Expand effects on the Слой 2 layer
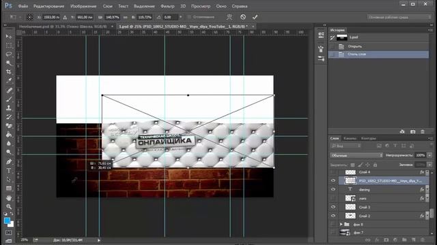The image size is (437, 245). click(x=427, y=216)
